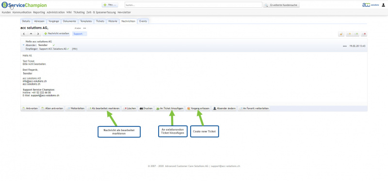Click Vorgang erfassen button
Image resolution: width=388 pixels, height=181 pixels.
coord(198,108)
